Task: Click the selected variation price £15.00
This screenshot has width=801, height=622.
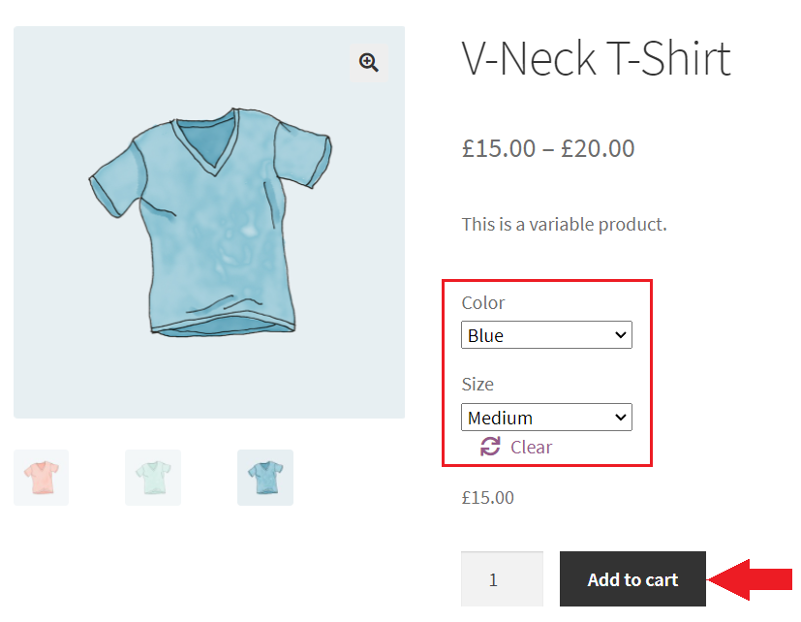Action: 488,498
